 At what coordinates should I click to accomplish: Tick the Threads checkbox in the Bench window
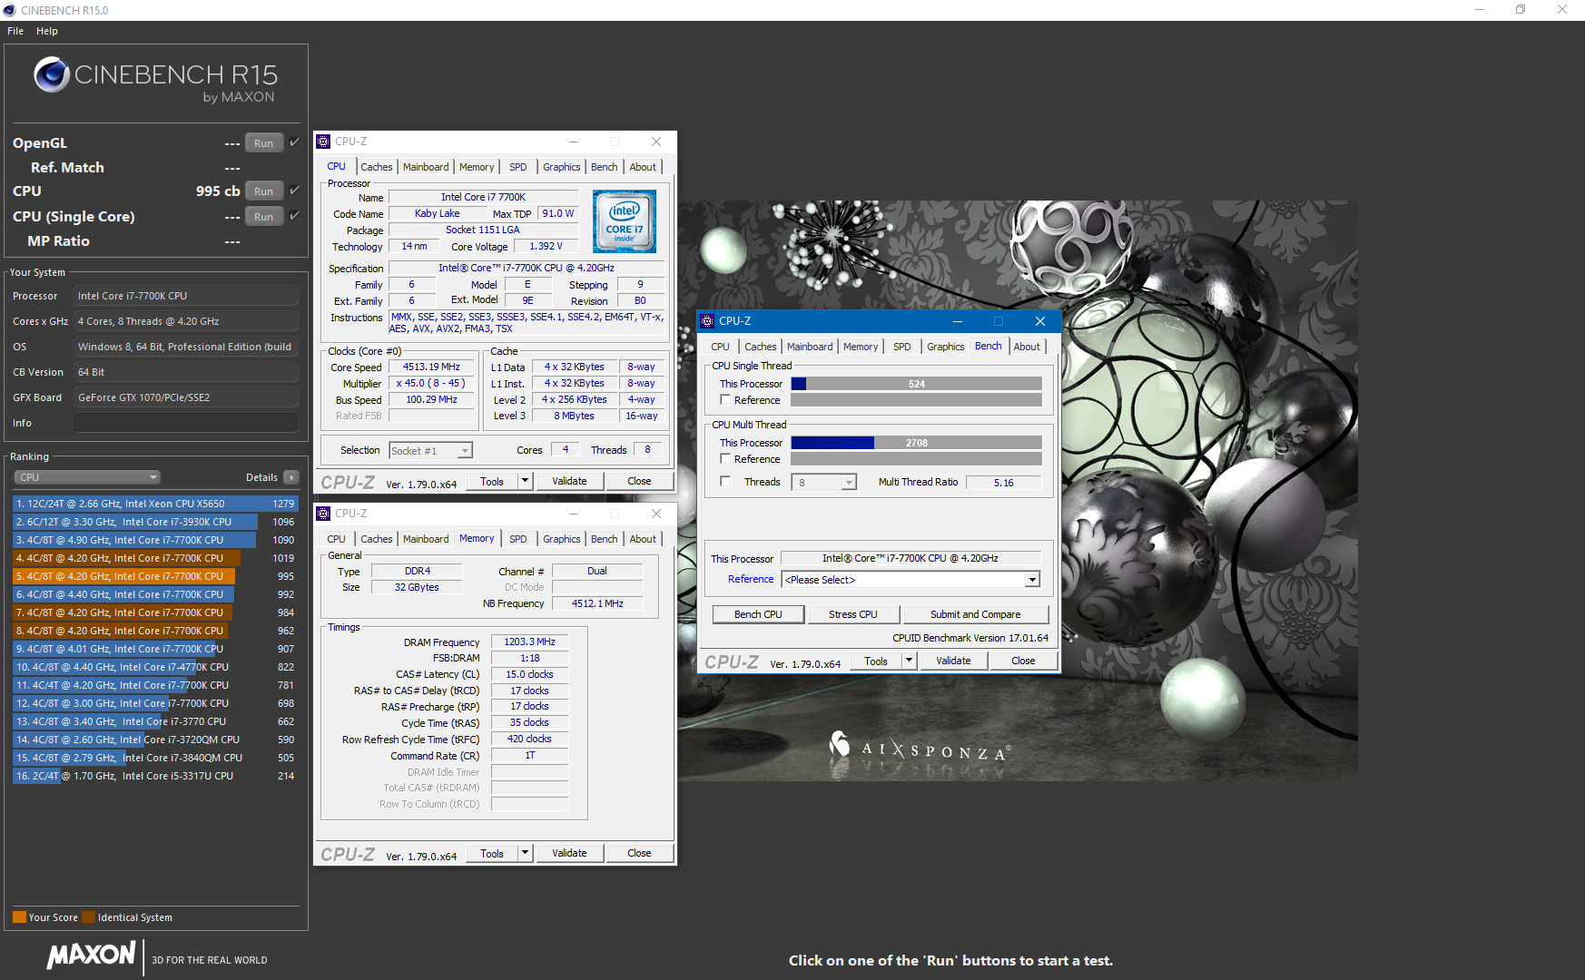pos(725,482)
